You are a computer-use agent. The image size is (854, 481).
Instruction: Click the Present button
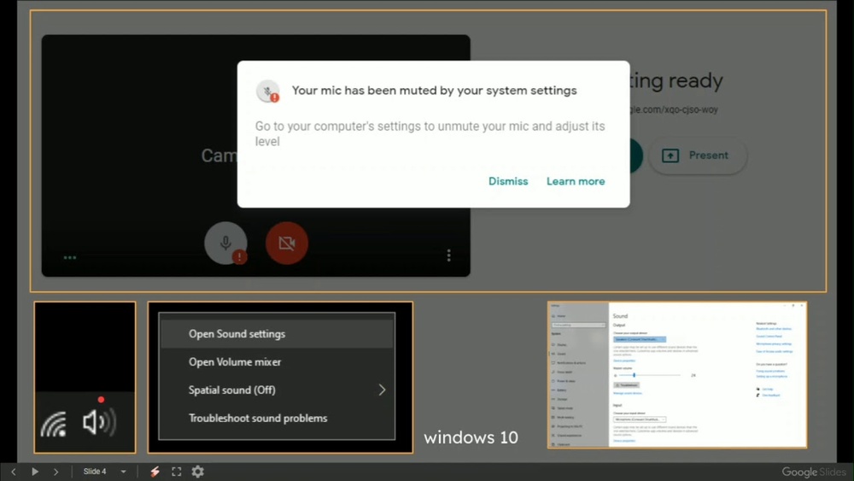click(698, 155)
